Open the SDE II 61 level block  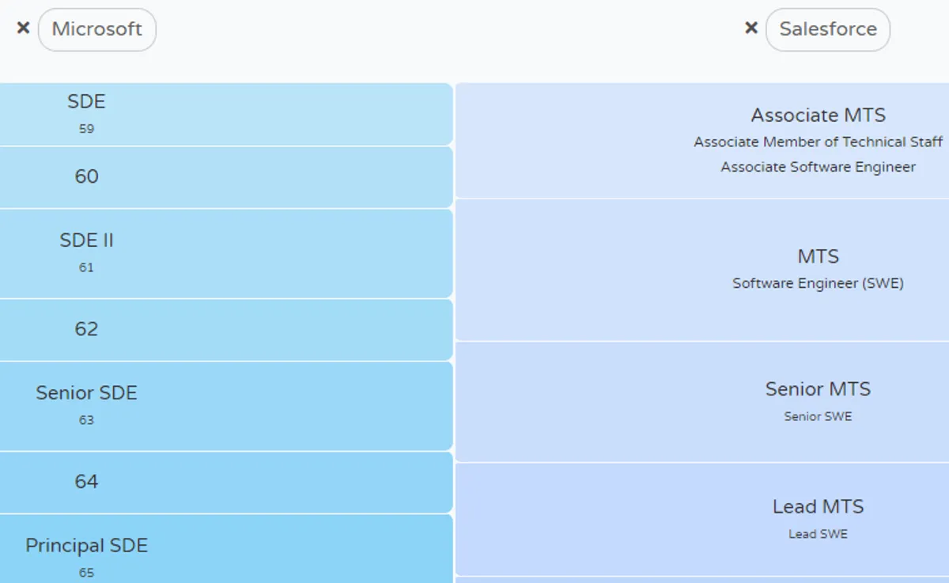[225, 253]
